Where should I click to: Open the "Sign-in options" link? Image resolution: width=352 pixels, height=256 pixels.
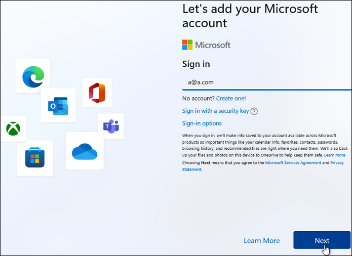coord(202,123)
